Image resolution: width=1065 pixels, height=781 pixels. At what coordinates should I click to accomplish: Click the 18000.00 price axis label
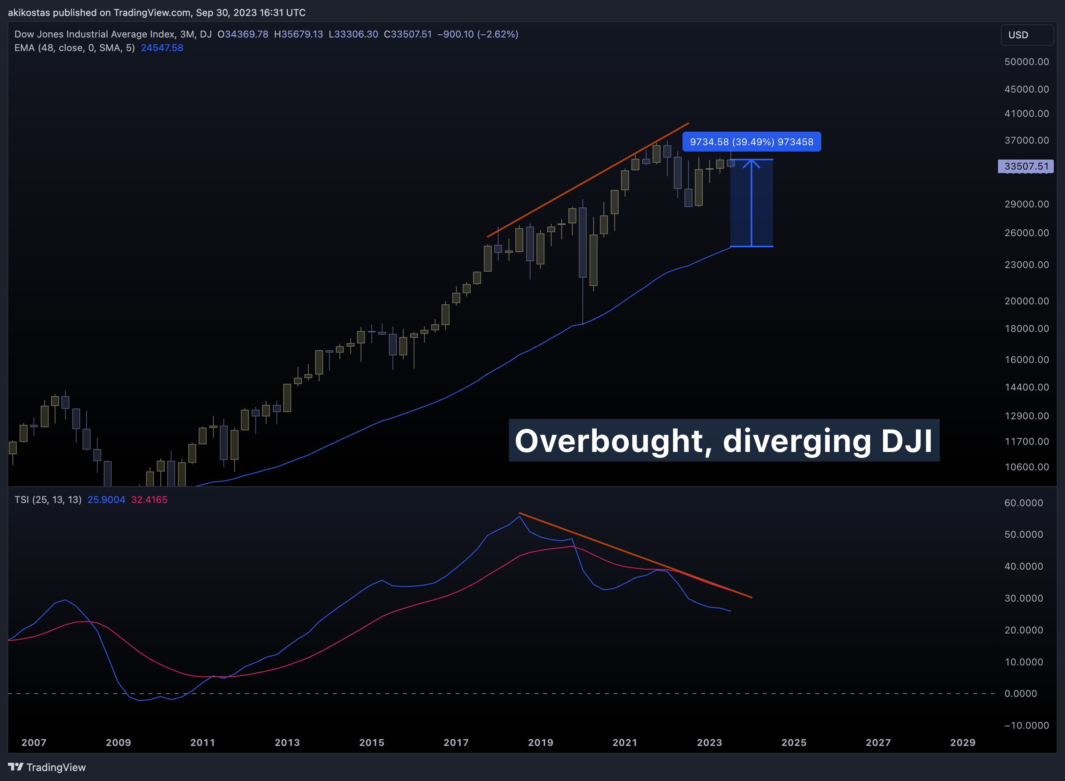click(1027, 329)
